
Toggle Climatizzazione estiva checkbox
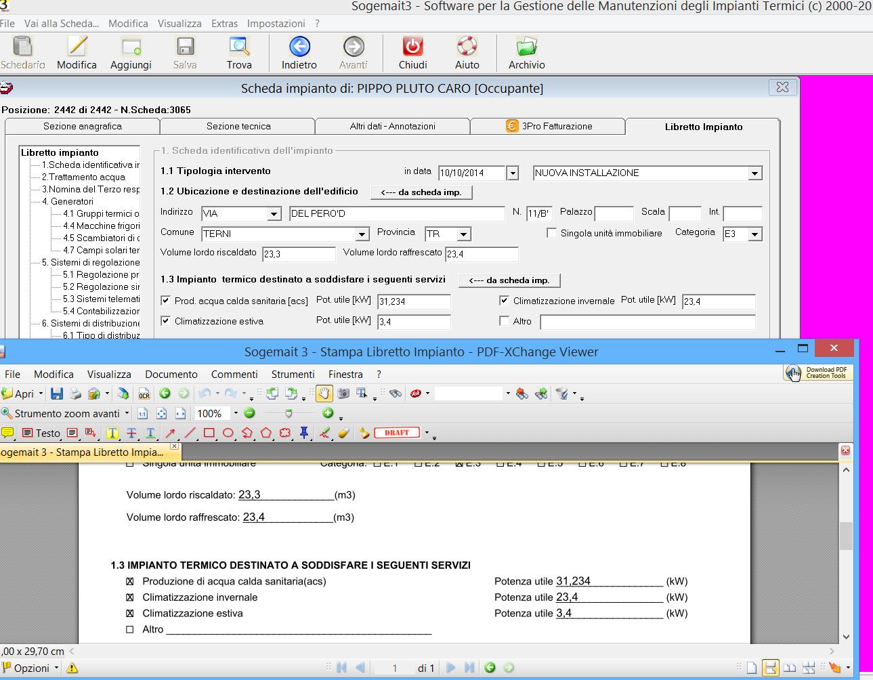(x=166, y=321)
